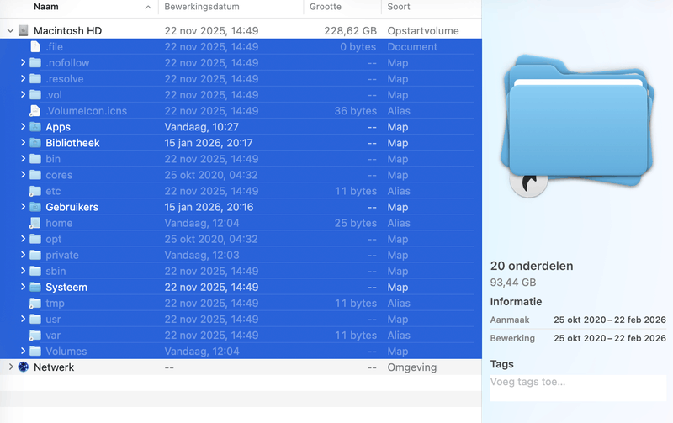This screenshot has width=673, height=423.
Task: Click the Macintosh HD drive icon
Action: point(24,30)
